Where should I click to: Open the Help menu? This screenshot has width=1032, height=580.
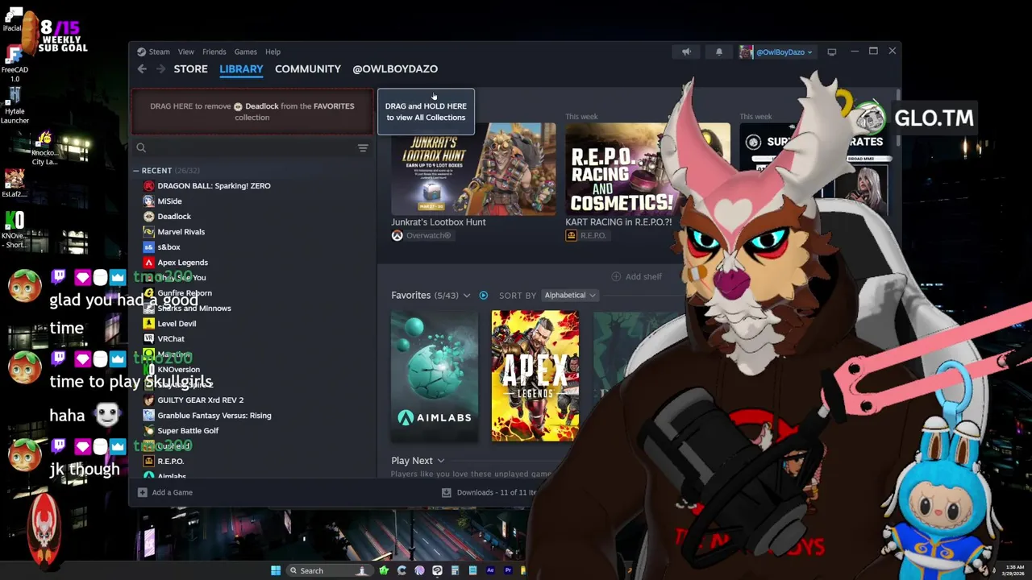tap(273, 52)
